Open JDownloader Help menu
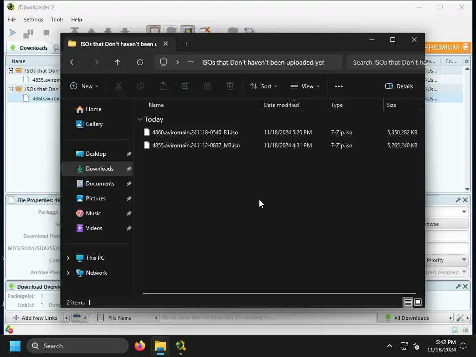The image size is (476, 357). pos(77,20)
